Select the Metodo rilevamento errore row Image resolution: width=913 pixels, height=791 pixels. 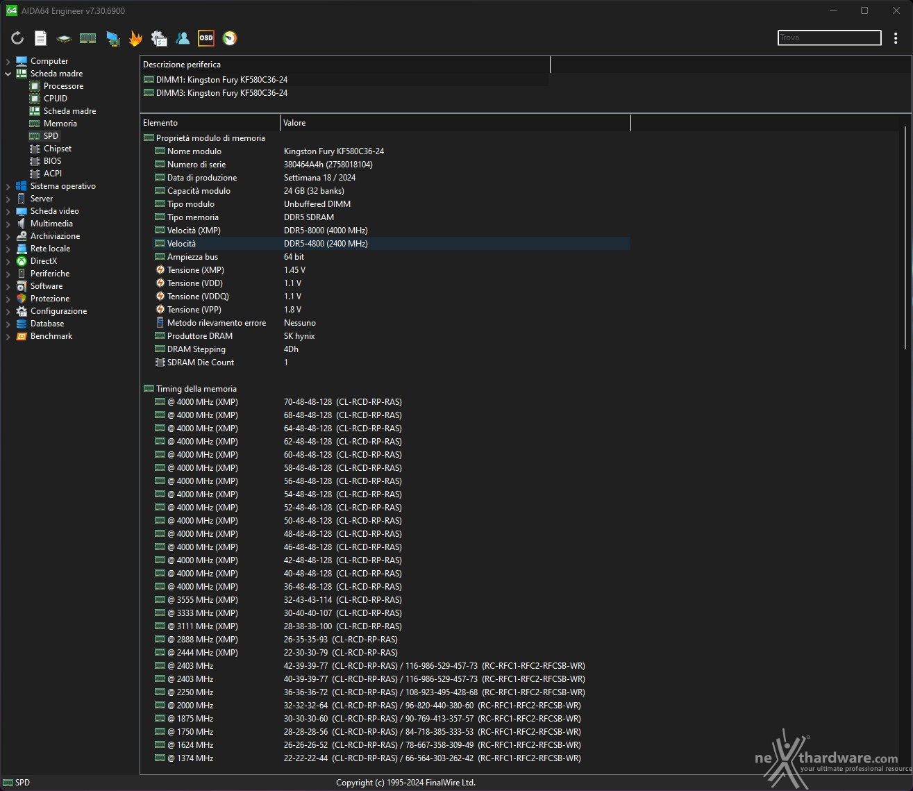pyautogui.click(x=392, y=323)
